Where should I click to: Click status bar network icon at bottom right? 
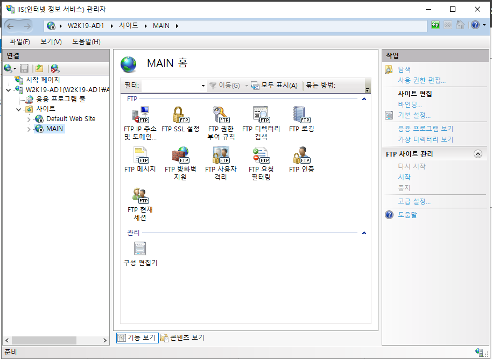[479, 352]
